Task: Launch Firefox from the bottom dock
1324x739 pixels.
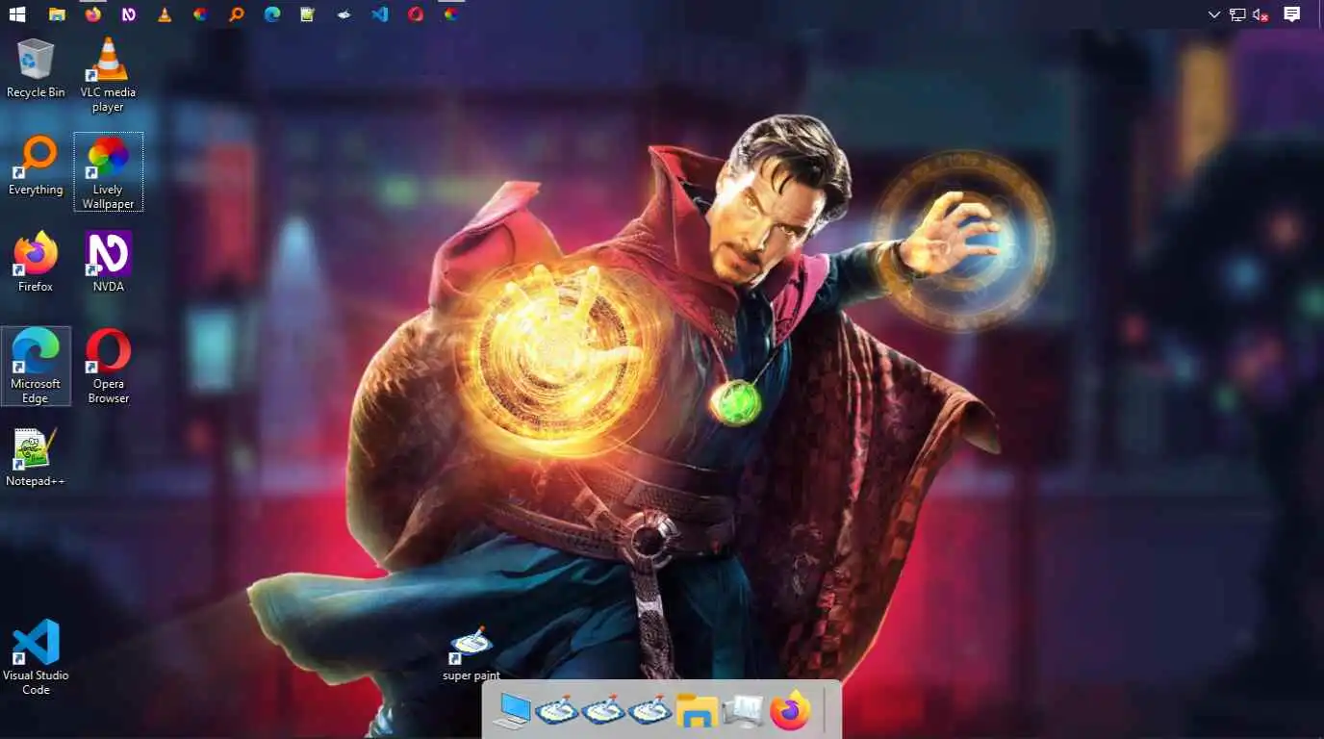Action: point(790,711)
